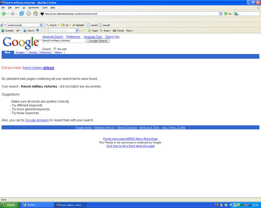Expand the address bar URL dropdown
261x208 pixels.
pyautogui.click(x=221, y=14)
